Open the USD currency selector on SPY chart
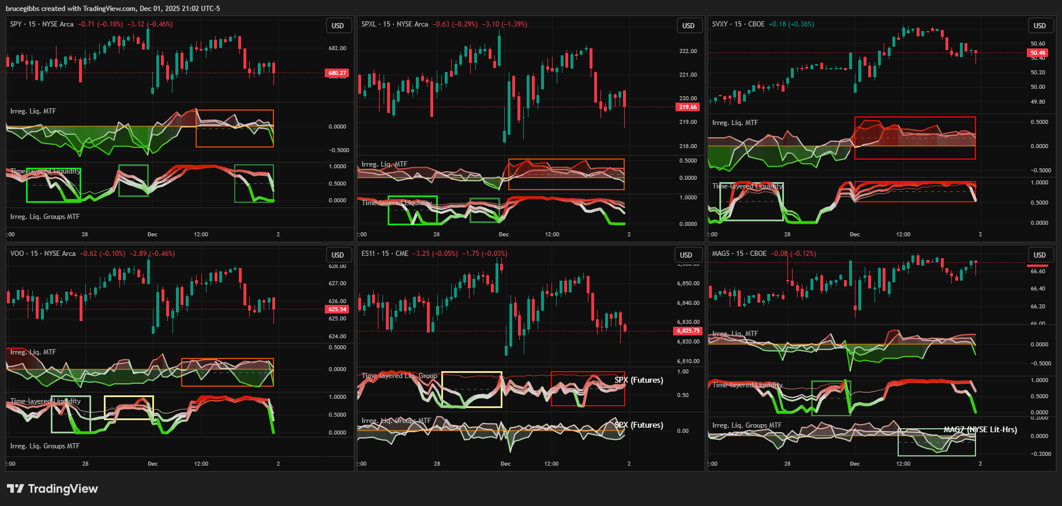Screen dimensions: 1062x506 click(337, 26)
